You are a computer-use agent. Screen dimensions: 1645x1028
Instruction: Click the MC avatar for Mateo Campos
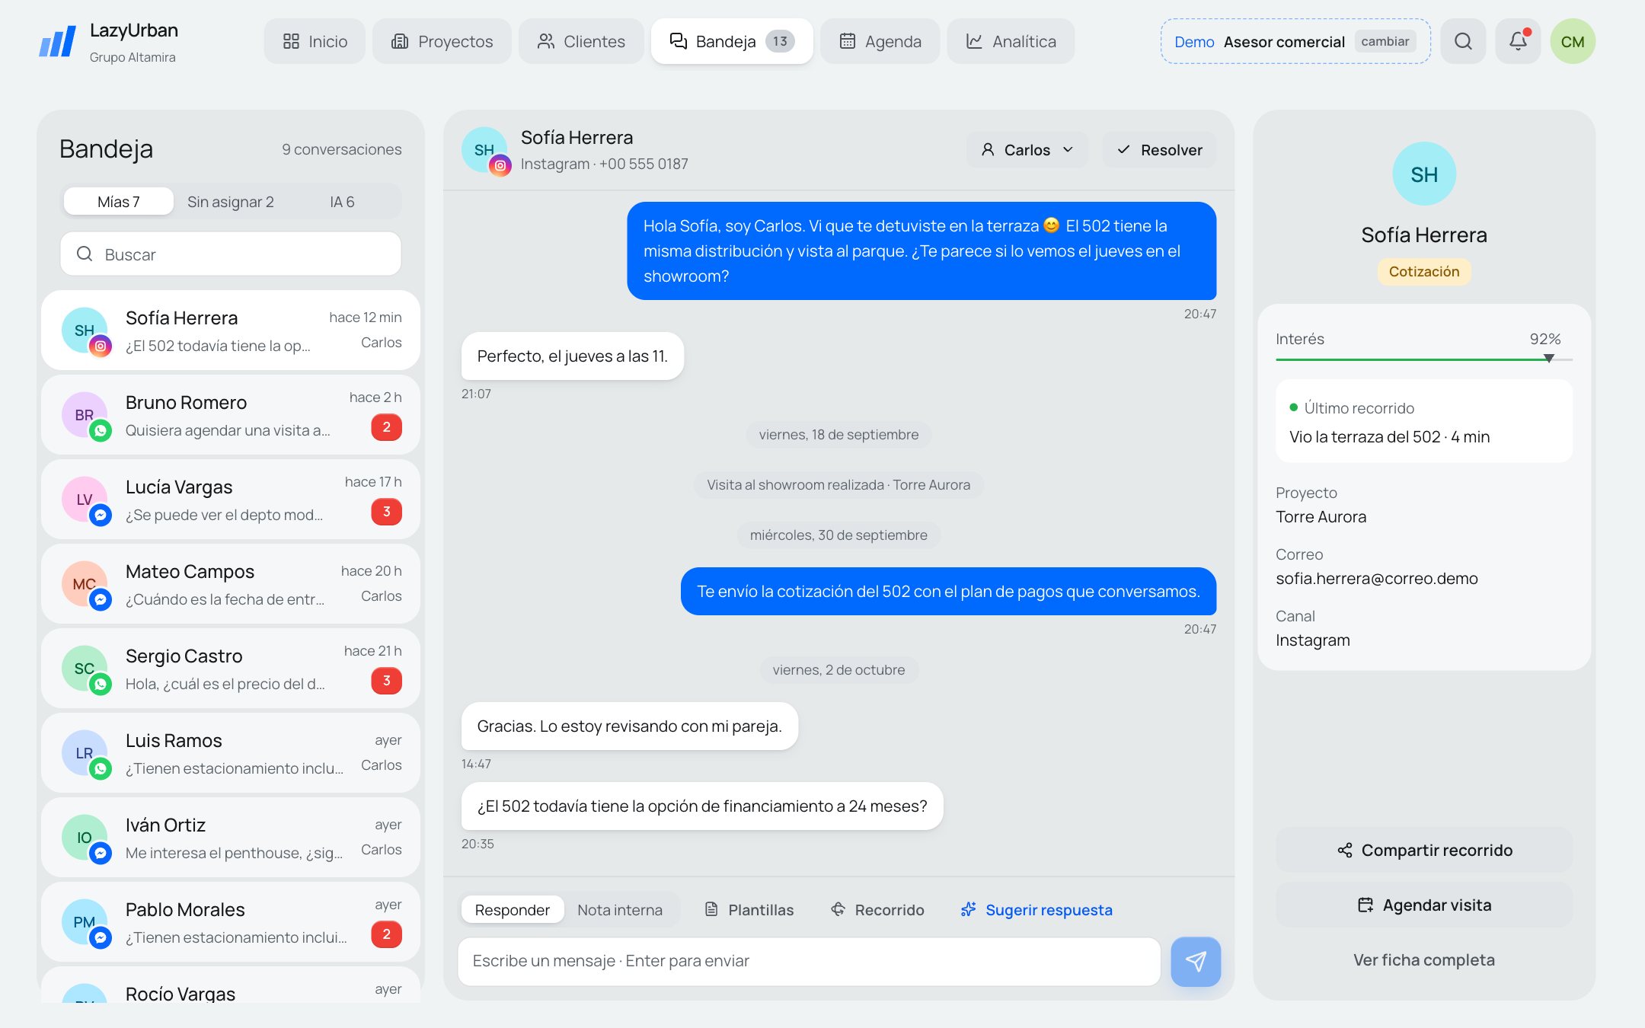coord(84,584)
